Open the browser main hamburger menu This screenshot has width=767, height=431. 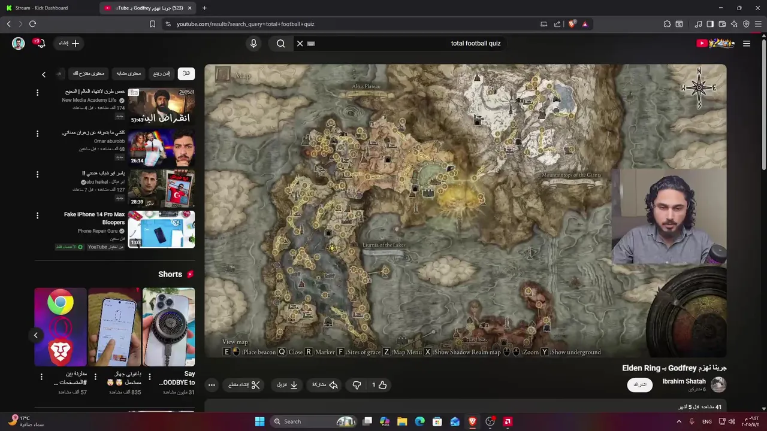[x=758, y=24]
